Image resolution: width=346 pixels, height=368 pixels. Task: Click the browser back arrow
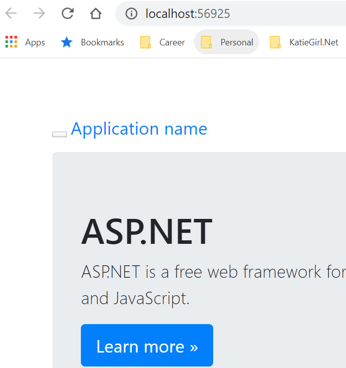pyautogui.click(x=11, y=13)
